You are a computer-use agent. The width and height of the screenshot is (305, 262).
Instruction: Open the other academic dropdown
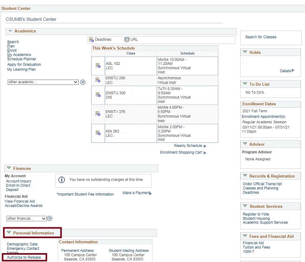pyautogui.click(x=43, y=82)
